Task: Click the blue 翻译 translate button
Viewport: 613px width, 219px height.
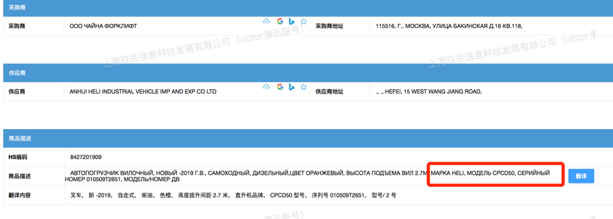Action: pos(581,176)
